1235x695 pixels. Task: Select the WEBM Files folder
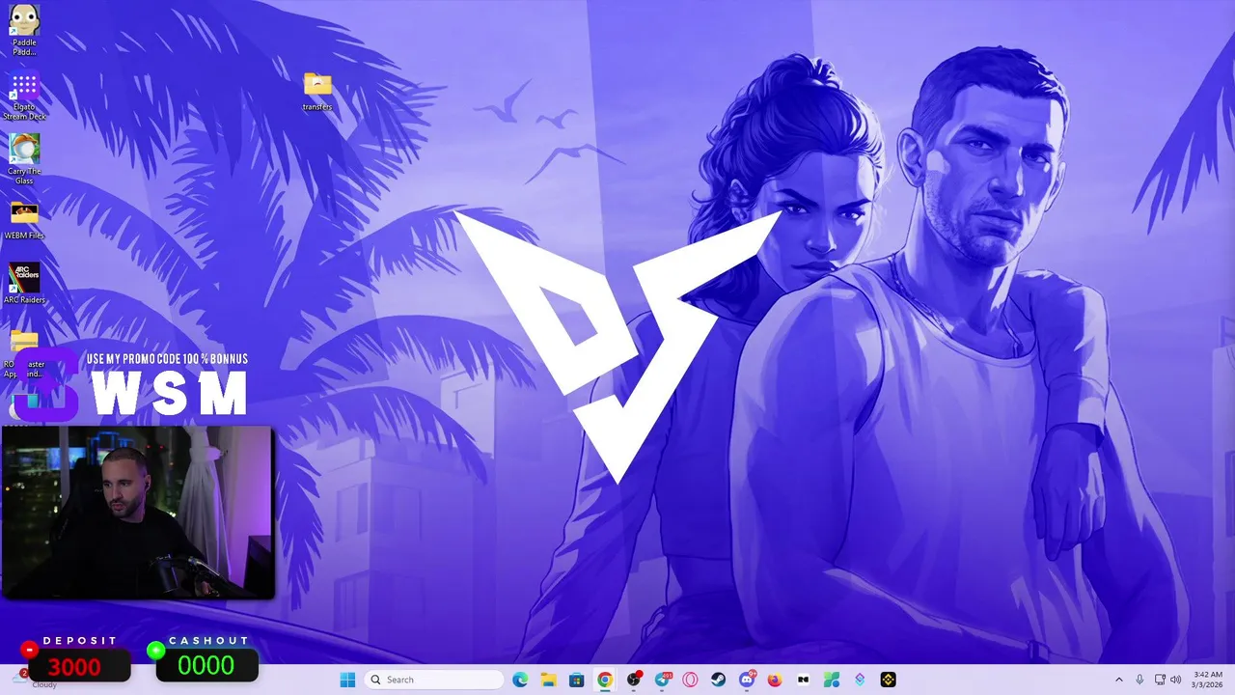(24, 220)
